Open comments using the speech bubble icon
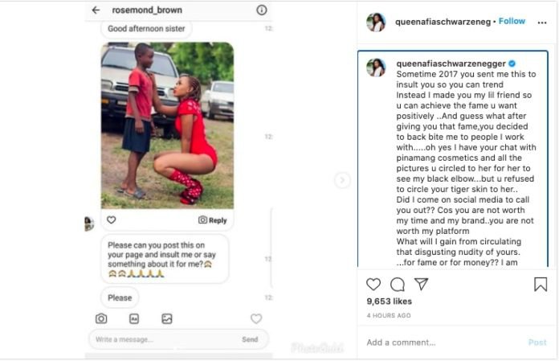 (397, 285)
